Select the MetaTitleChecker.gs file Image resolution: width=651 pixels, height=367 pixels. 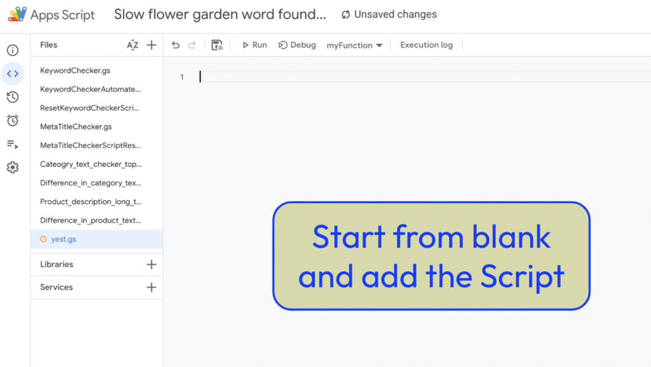click(76, 127)
